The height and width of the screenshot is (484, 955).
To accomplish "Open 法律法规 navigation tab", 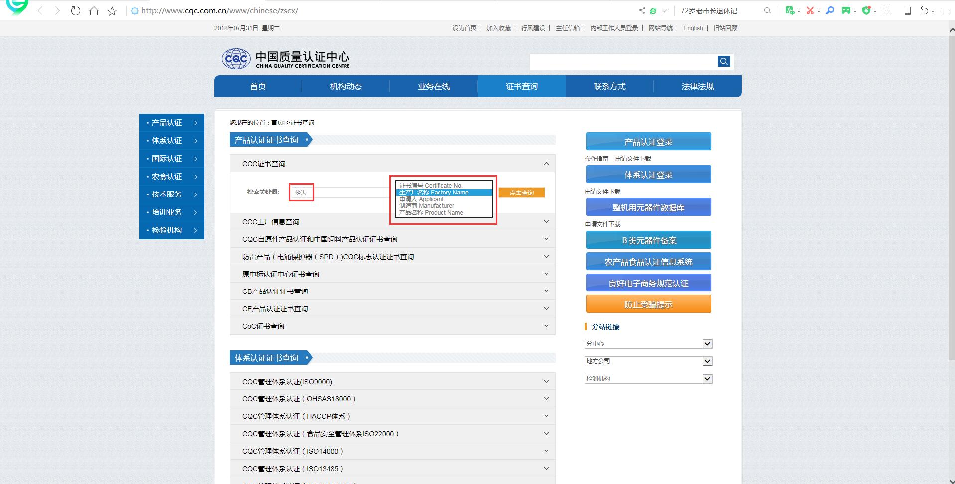I will click(x=697, y=86).
